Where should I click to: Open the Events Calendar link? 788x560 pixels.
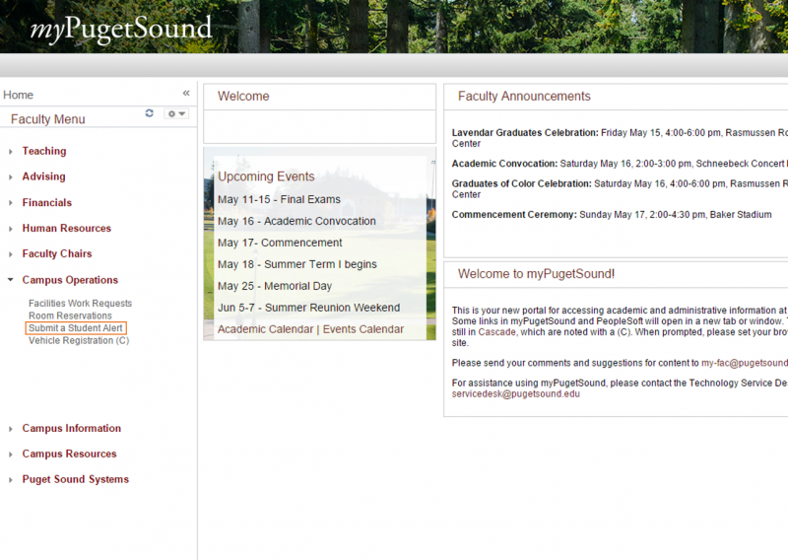(363, 329)
